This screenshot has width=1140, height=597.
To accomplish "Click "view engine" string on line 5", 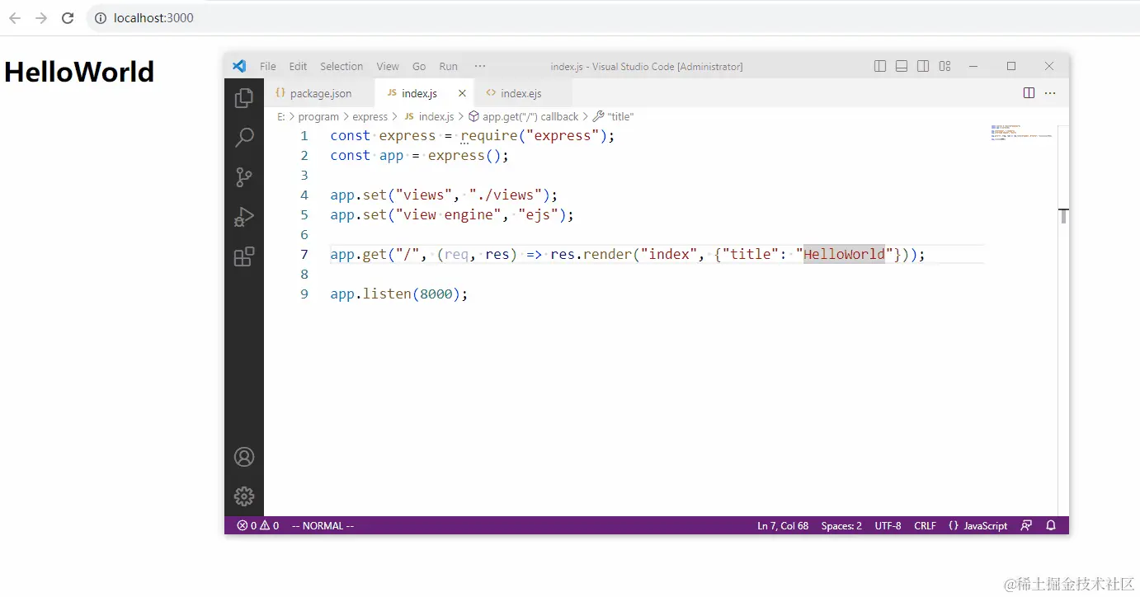I will pos(448,214).
